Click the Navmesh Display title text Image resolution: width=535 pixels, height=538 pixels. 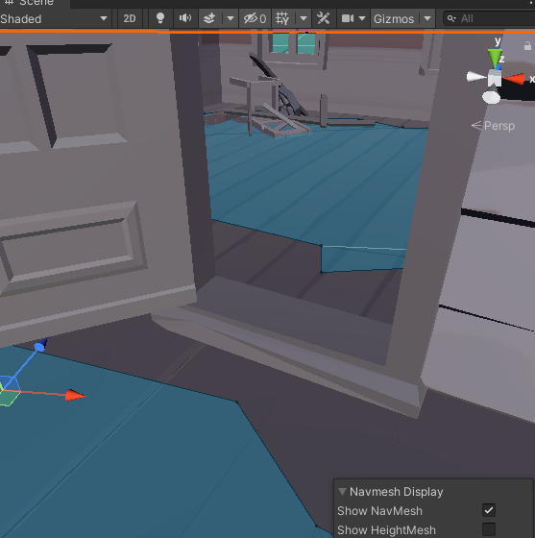(x=396, y=492)
